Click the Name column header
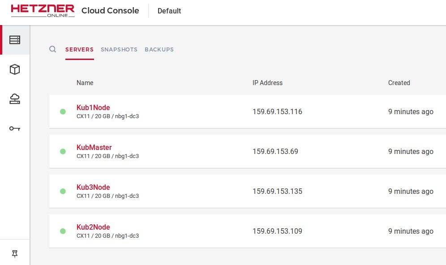Viewport: 446px width, 265px height. 85,83
